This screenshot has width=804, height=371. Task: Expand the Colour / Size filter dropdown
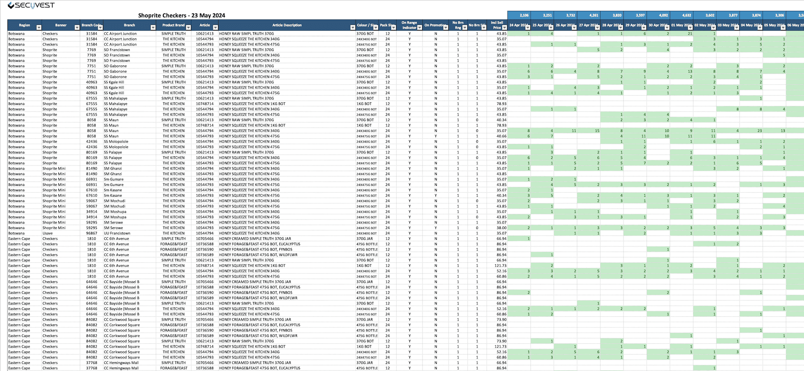pyautogui.click(x=376, y=28)
